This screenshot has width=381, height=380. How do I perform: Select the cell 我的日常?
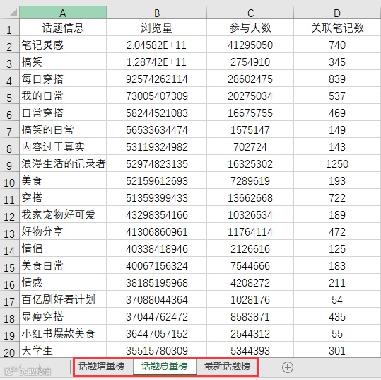tap(63, 96)
